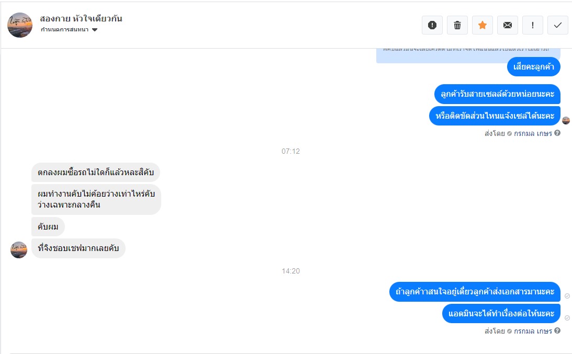Select message ตกลงผมซื้อรถไปใดก็แล้วหละสิคับ
This screenshot has height=354, width=572.
tap(96, 172)
